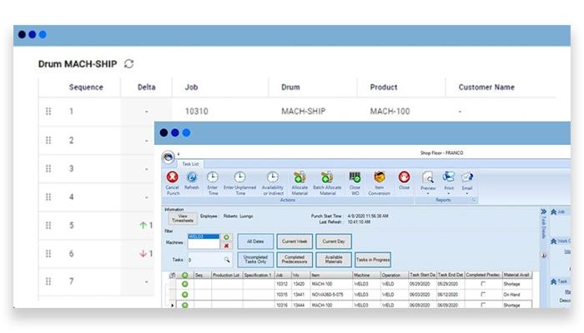Toggle Completed Predecessors filter
The image size is (584, 333).
[x=295, y=260]
